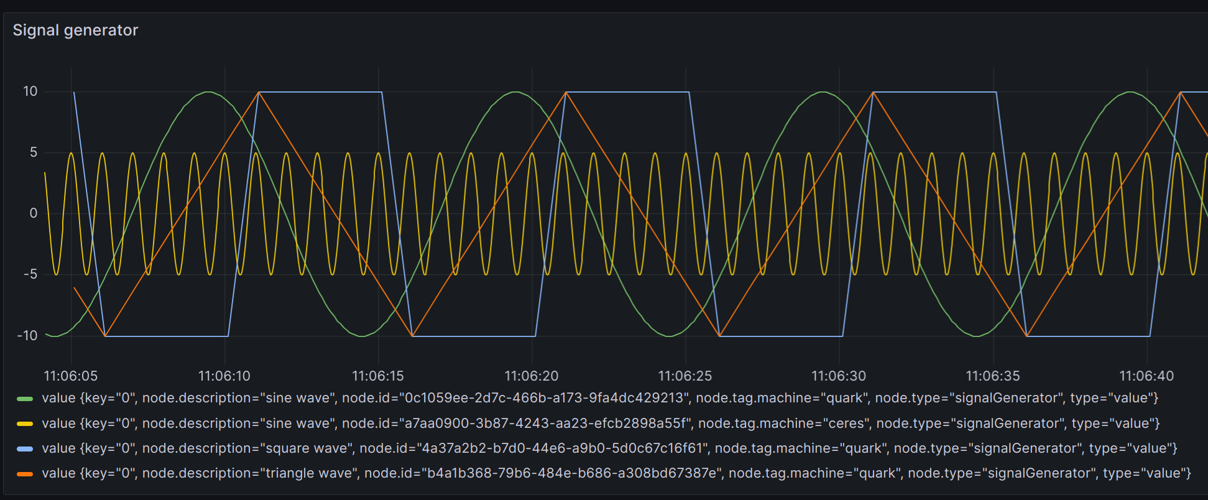Click the -10 value on Y axis
The image size is (1208, 500).
point(27,336)
